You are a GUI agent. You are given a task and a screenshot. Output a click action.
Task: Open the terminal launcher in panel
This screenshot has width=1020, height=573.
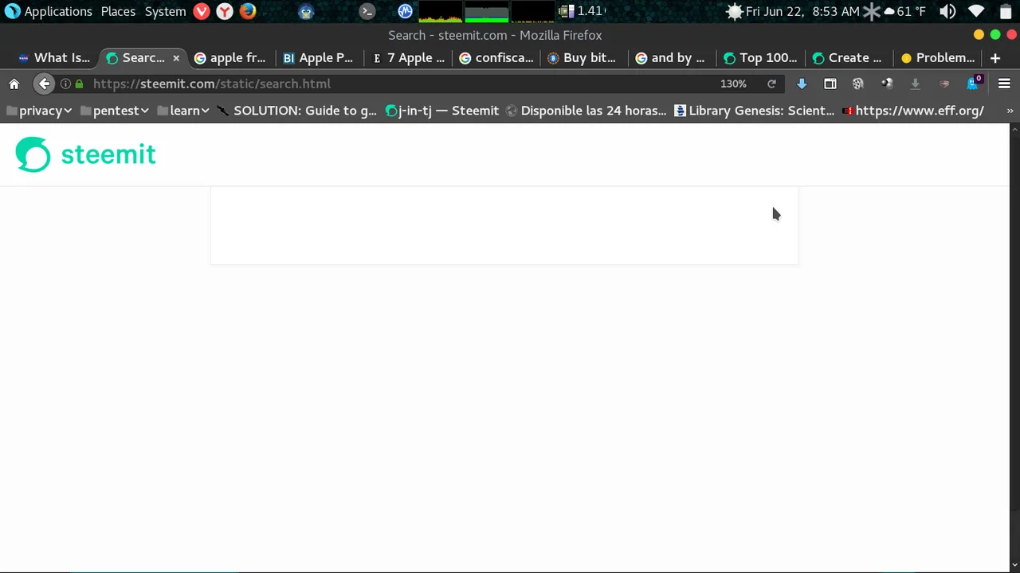[367, 11]
